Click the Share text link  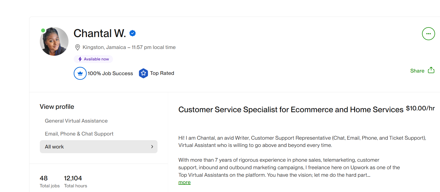pos(417,71)
